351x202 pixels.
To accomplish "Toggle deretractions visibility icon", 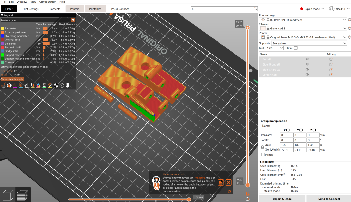I will coord(21,85).
